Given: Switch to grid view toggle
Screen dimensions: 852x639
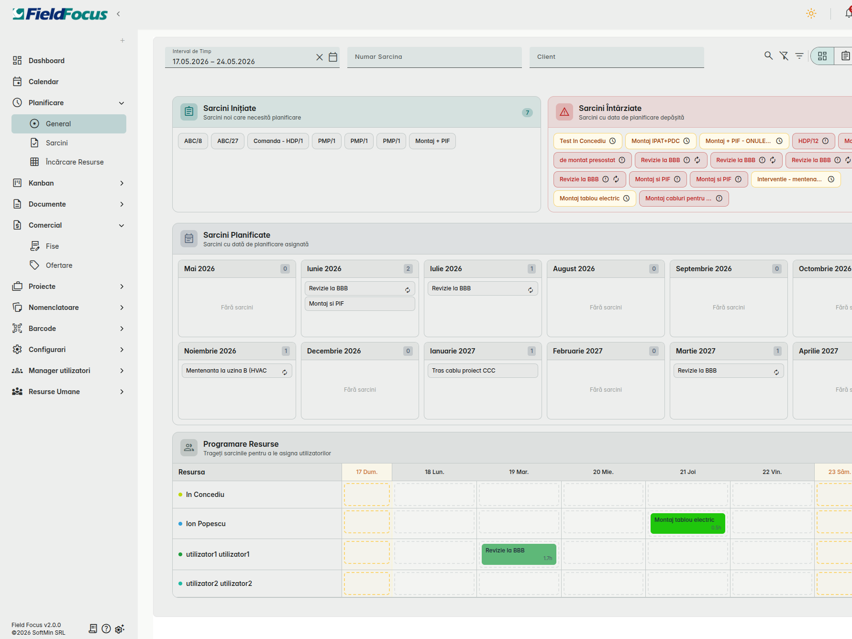Looking at the screenshot, I should pos(822,56).
